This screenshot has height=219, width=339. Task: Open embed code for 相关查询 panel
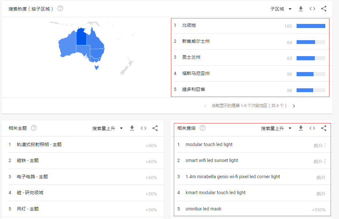[x=312, y=128]
